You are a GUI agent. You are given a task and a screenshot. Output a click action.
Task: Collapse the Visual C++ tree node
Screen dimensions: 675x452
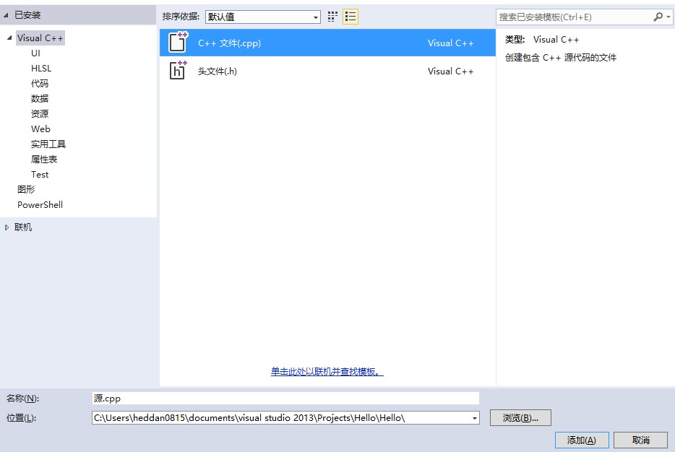9,38
